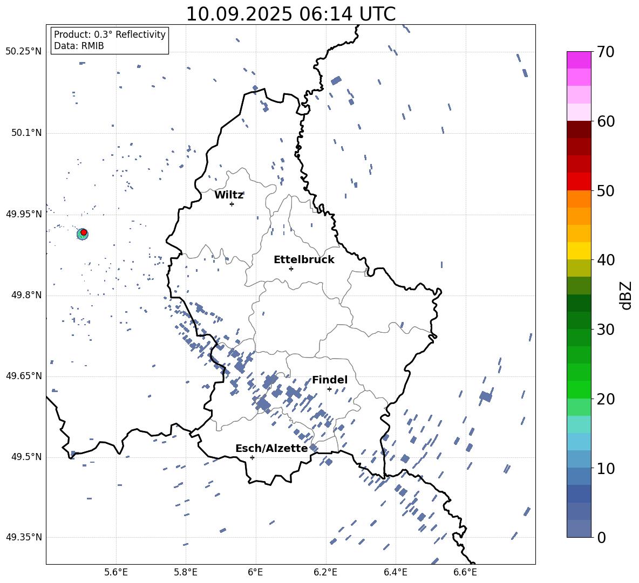Click the Wiltz city label
Image resolution: width=639 pixels, height=583 pixels.
(229, 195)
